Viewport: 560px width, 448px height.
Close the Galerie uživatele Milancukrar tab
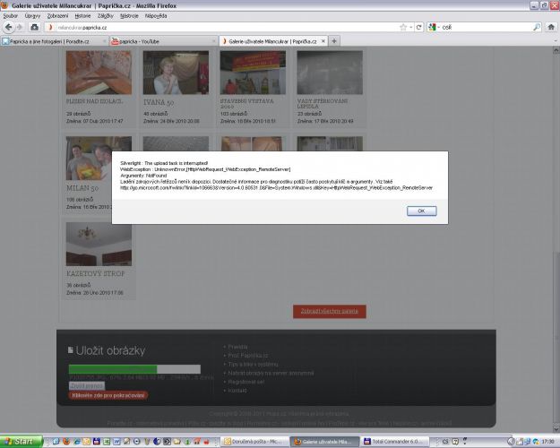(323, 41)
